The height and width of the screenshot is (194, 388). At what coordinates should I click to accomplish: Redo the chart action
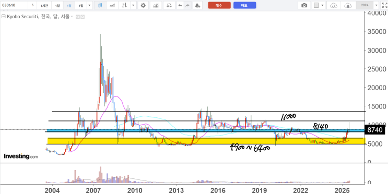[x=187, y=5]
